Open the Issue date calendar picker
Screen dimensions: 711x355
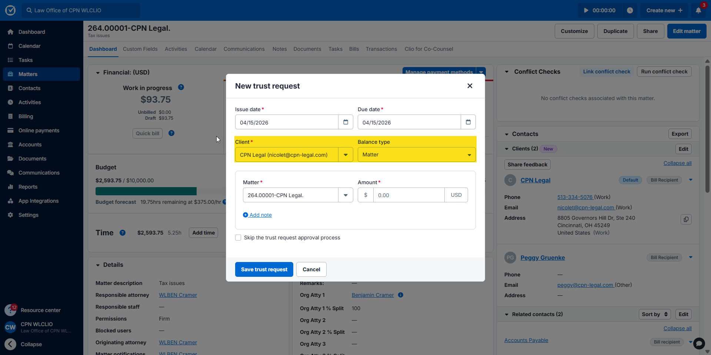coord(346,122)
